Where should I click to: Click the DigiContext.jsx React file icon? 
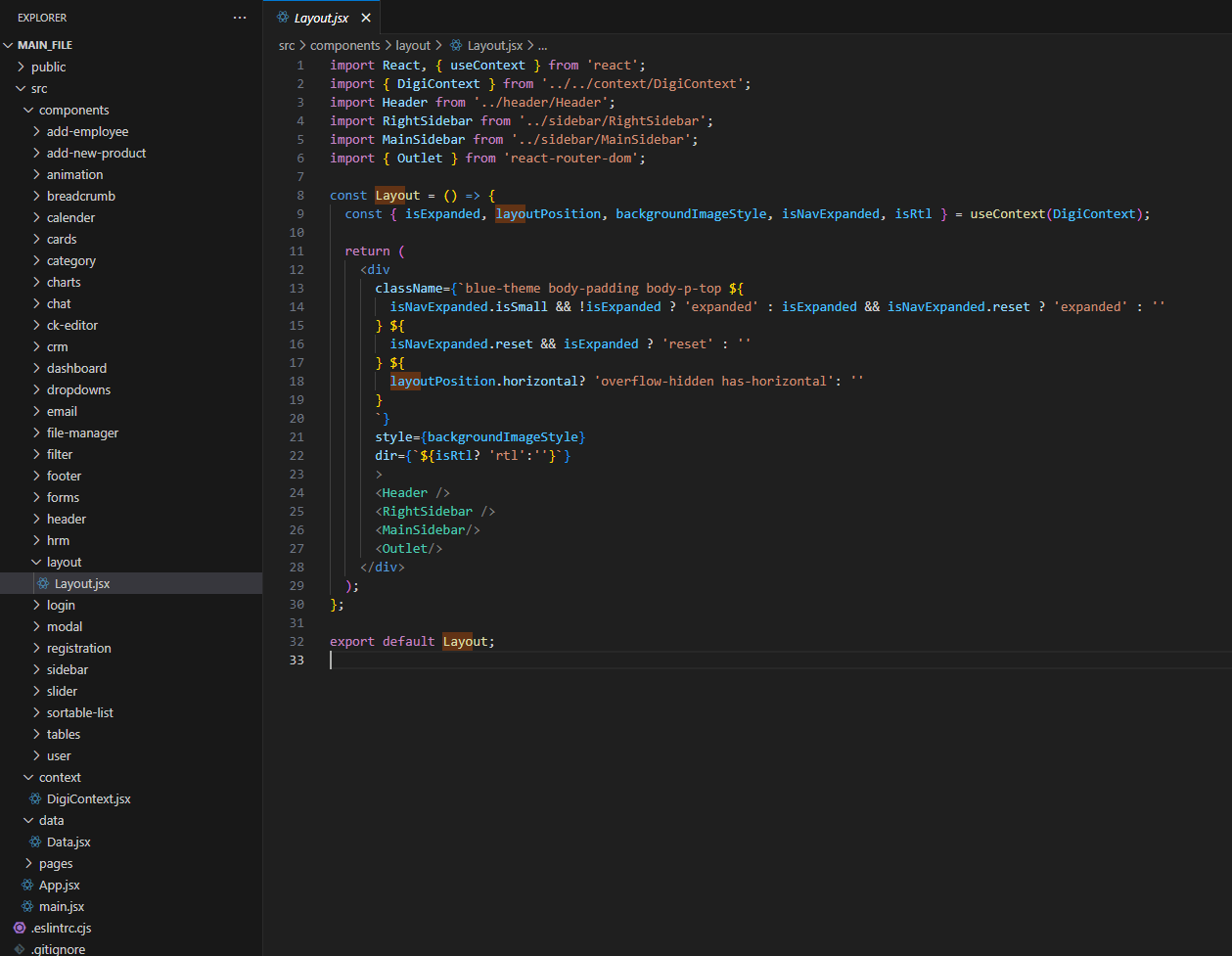(x=35, y=799)
